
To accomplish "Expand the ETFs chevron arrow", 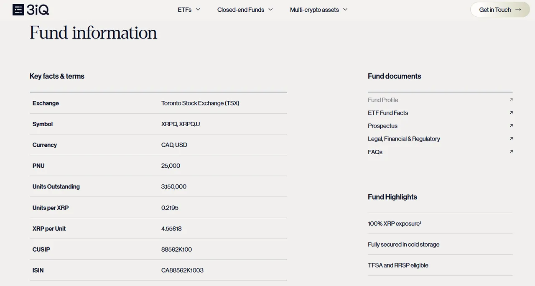I will coord(198,10).
